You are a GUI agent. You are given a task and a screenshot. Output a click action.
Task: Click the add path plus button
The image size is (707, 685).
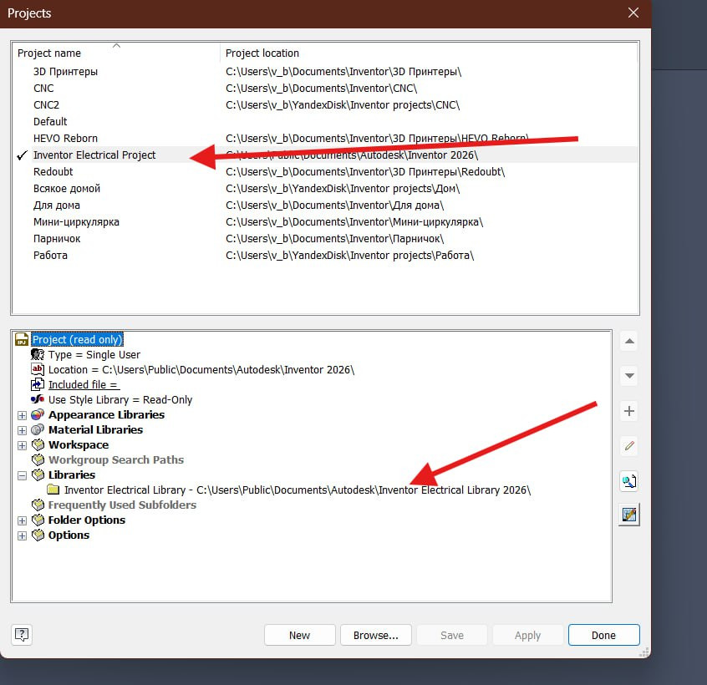point(629,411)
